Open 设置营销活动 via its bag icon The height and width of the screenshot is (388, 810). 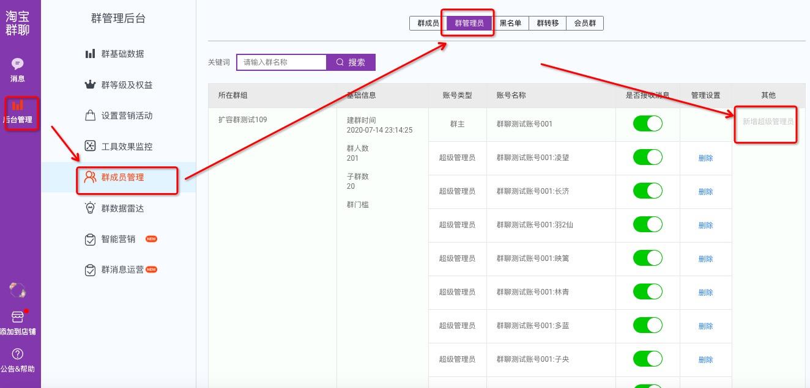(91, 115)
